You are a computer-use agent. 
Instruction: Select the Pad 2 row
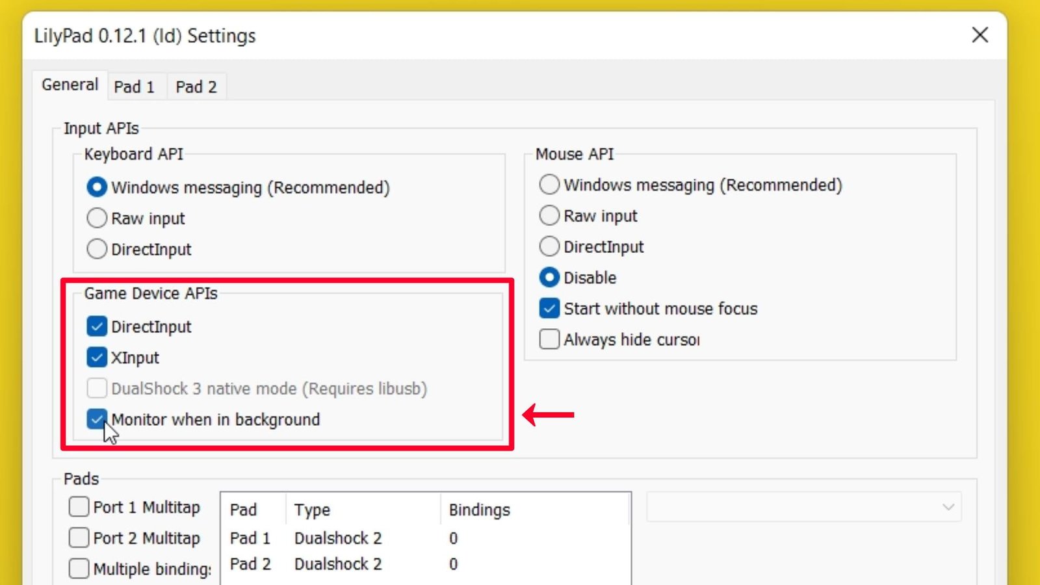pos(426,564)
